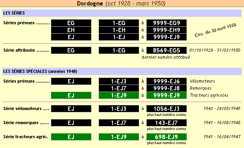Click the '1-EJ3' plate in the Série vélomoteurs row
This screenshot has height=148, width=244.
119,109
